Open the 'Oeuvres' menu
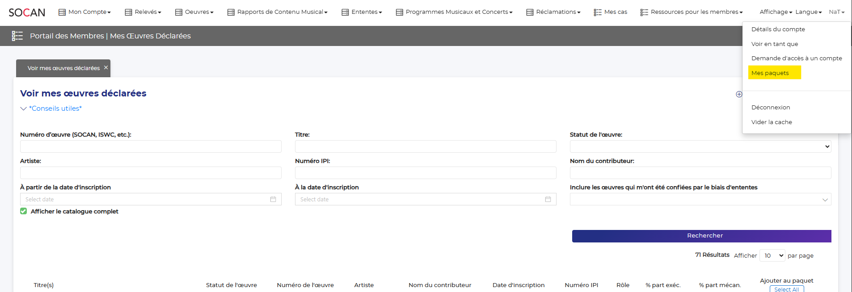Image resolution: width=852 pixels, height=292 pixels. click(x=194, y=12)
